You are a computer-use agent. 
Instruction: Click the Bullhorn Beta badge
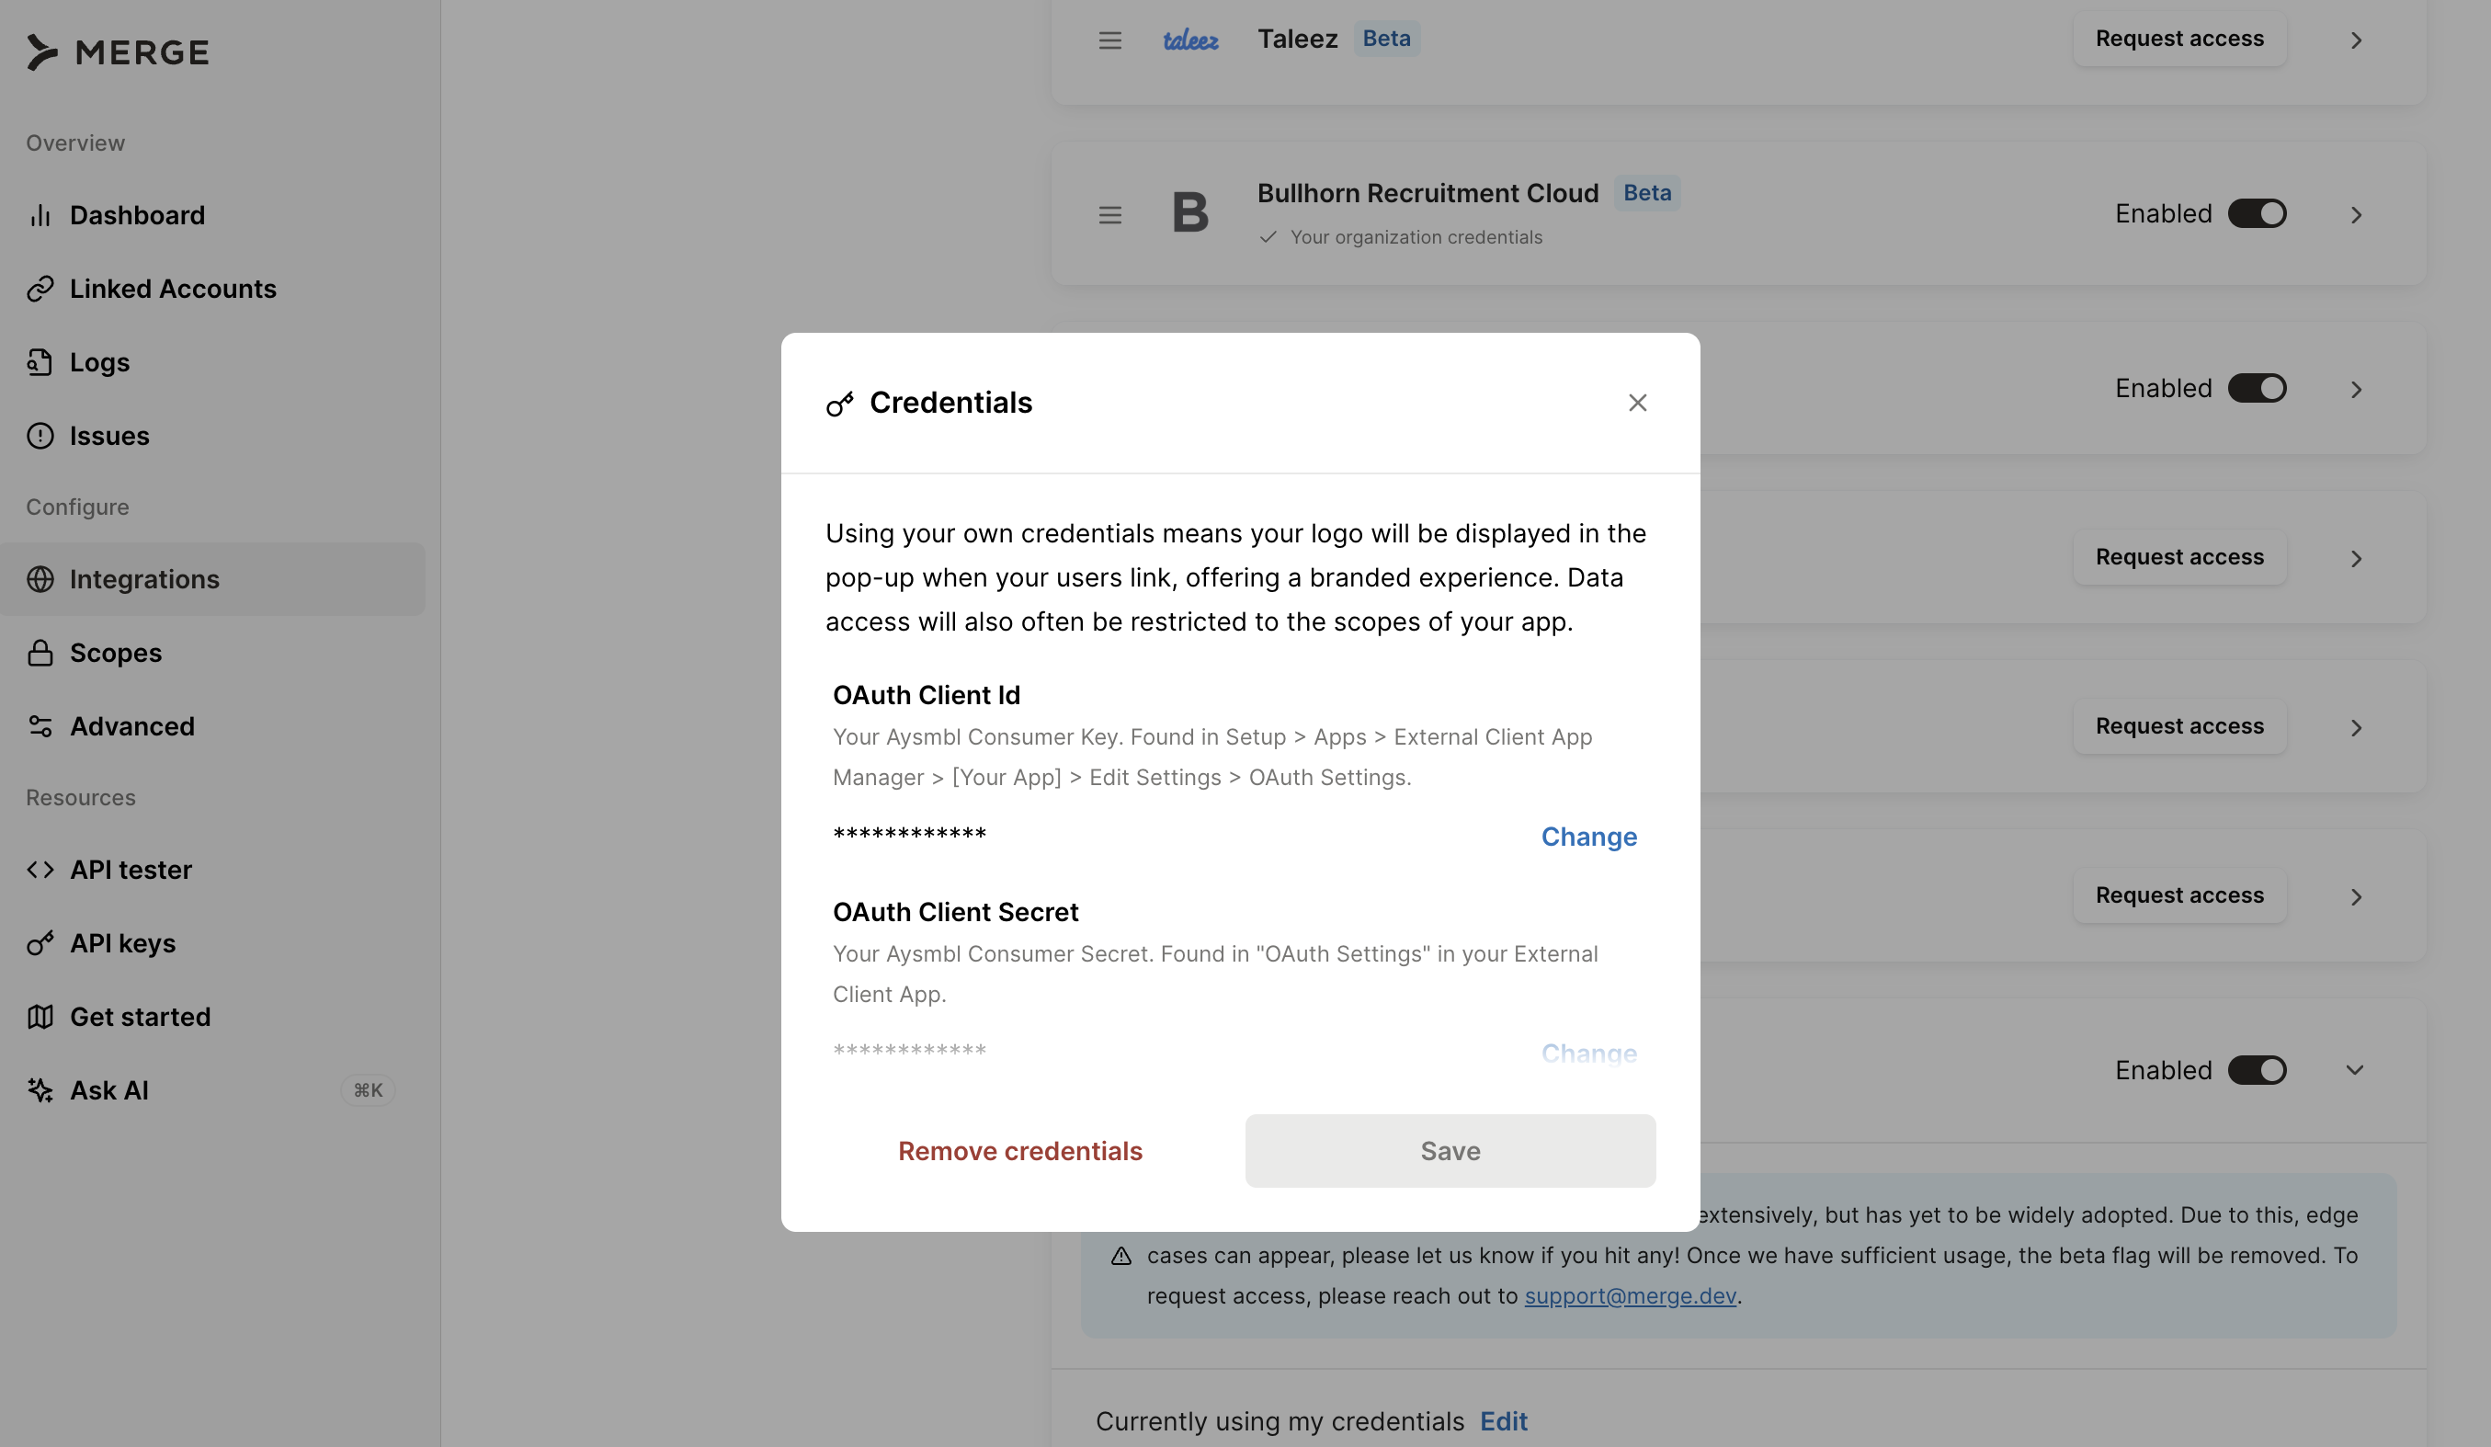pyautogui.click(x=1648, y=193)
